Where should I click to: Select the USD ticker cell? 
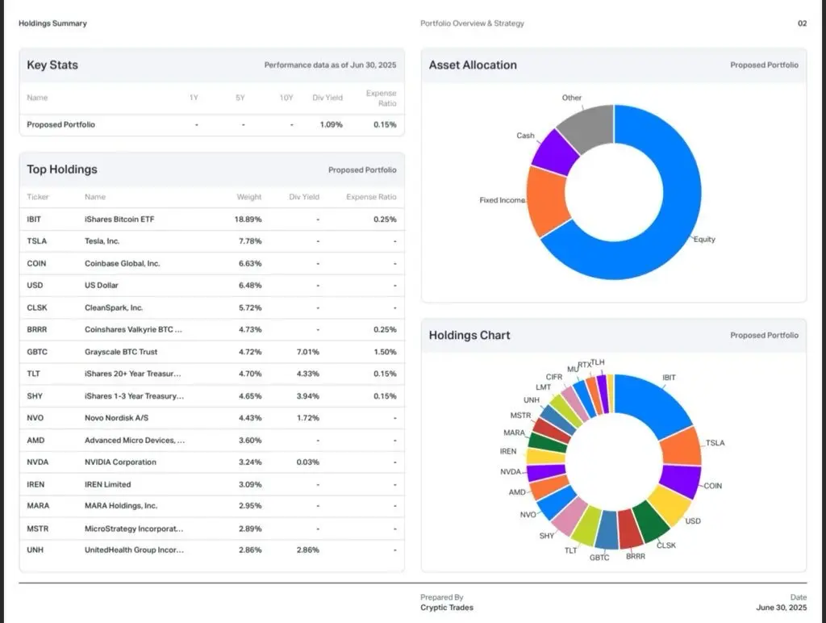(x=35, y=285)
